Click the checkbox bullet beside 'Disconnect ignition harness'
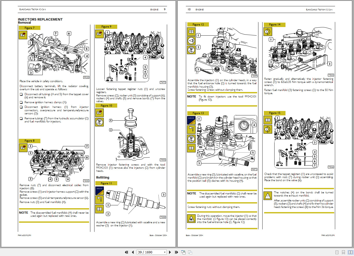 click(x=21, y=107)
